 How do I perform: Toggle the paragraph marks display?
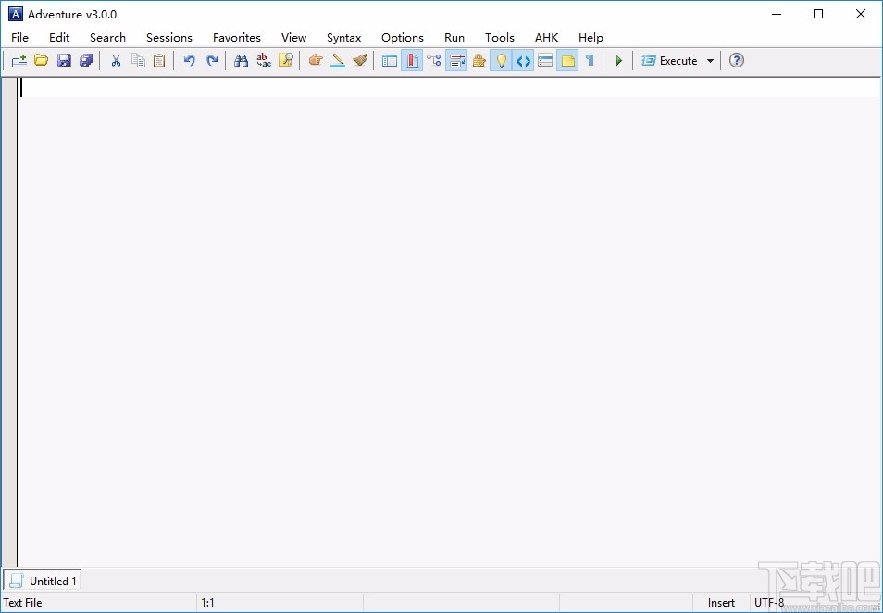[590, 60]
